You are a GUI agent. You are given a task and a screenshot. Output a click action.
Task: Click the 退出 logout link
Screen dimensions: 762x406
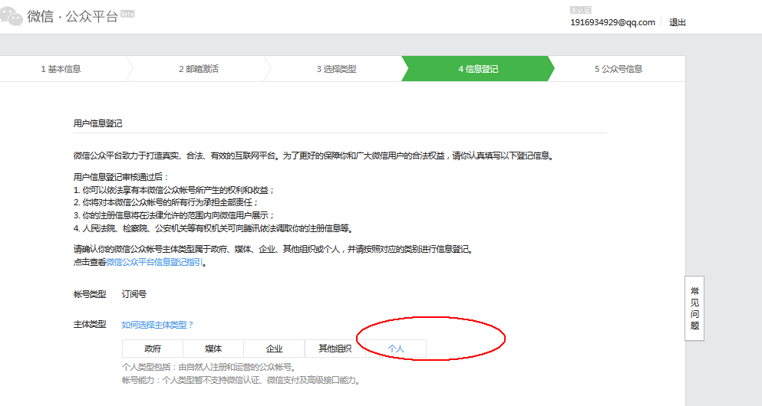click(x=678, y=22)
